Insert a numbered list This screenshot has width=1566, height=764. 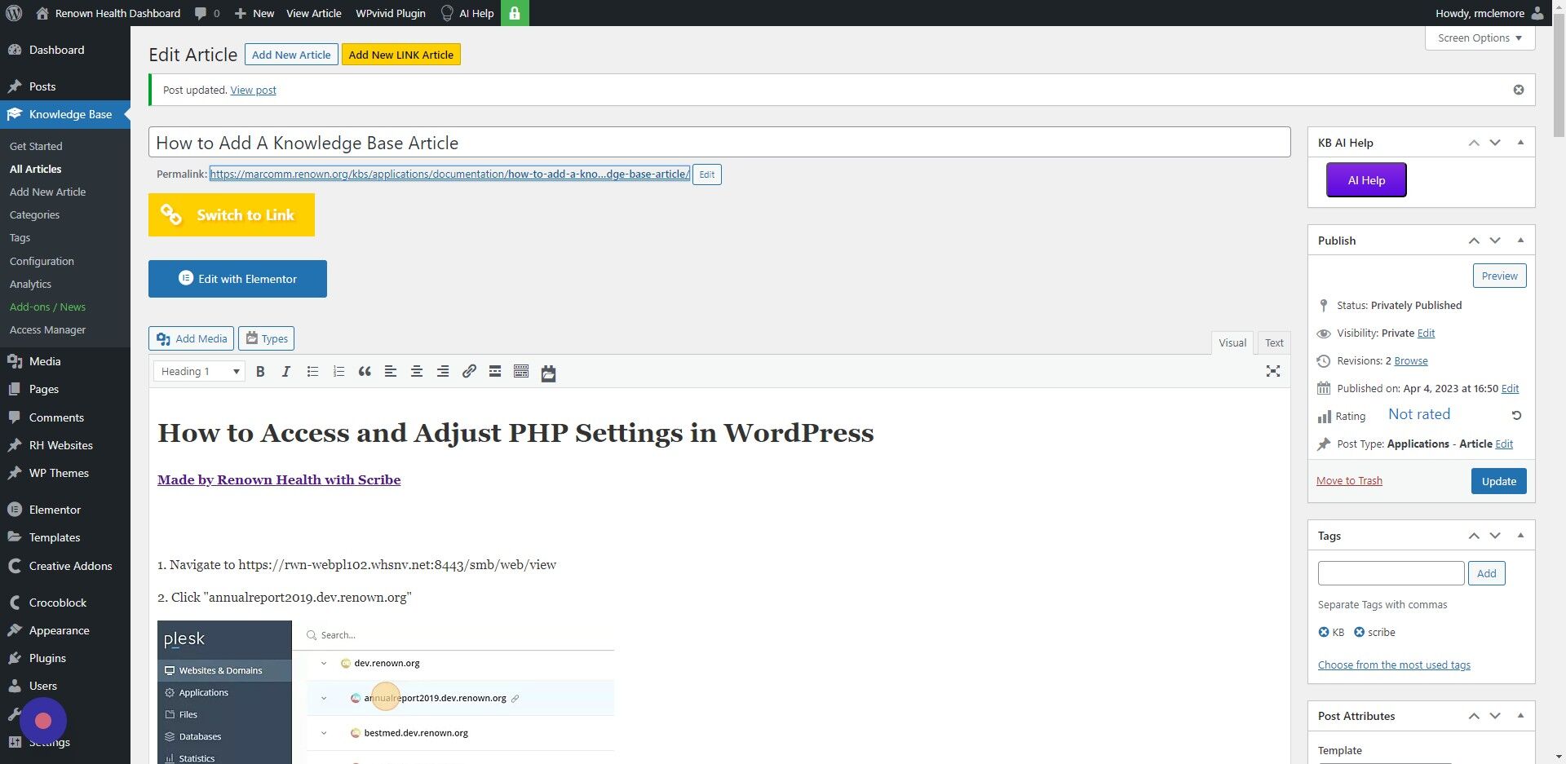pos(338,372)
